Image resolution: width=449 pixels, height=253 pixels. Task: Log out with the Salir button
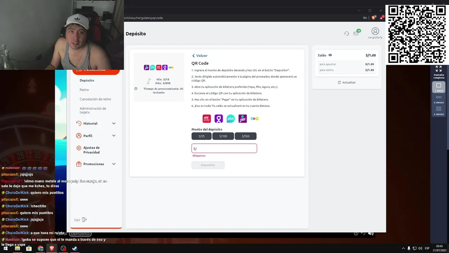[80, 220]
